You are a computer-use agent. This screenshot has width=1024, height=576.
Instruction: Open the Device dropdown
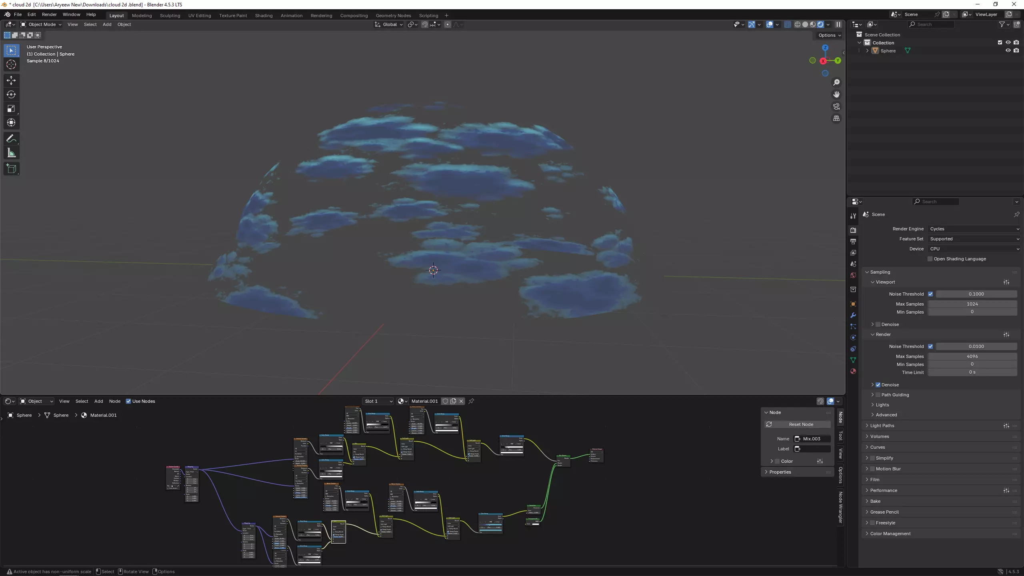(974, 249)
